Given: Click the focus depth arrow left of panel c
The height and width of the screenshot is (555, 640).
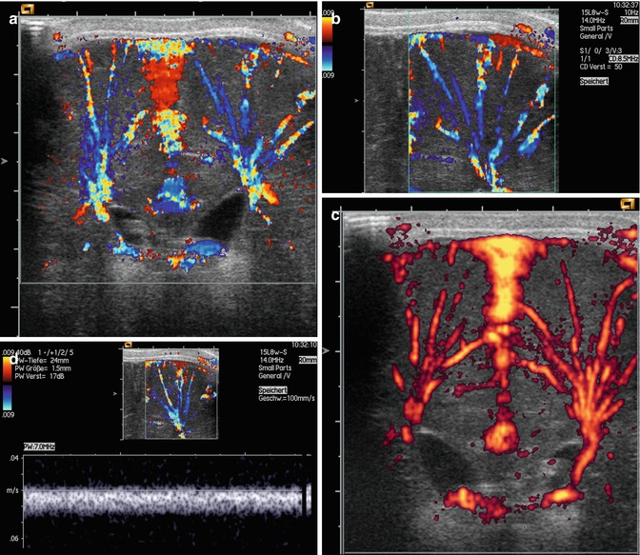Looking at the screenshot, I should tap(326, 351).
